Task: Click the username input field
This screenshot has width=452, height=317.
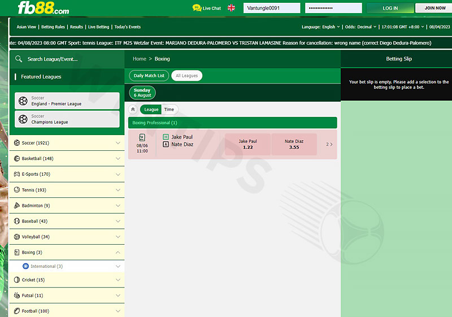Action: pos(272,8)
